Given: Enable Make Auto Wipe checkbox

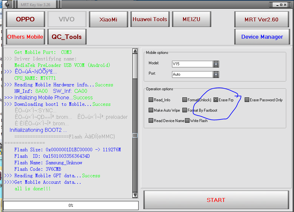Looking at the screenshot, I should 151,110.
